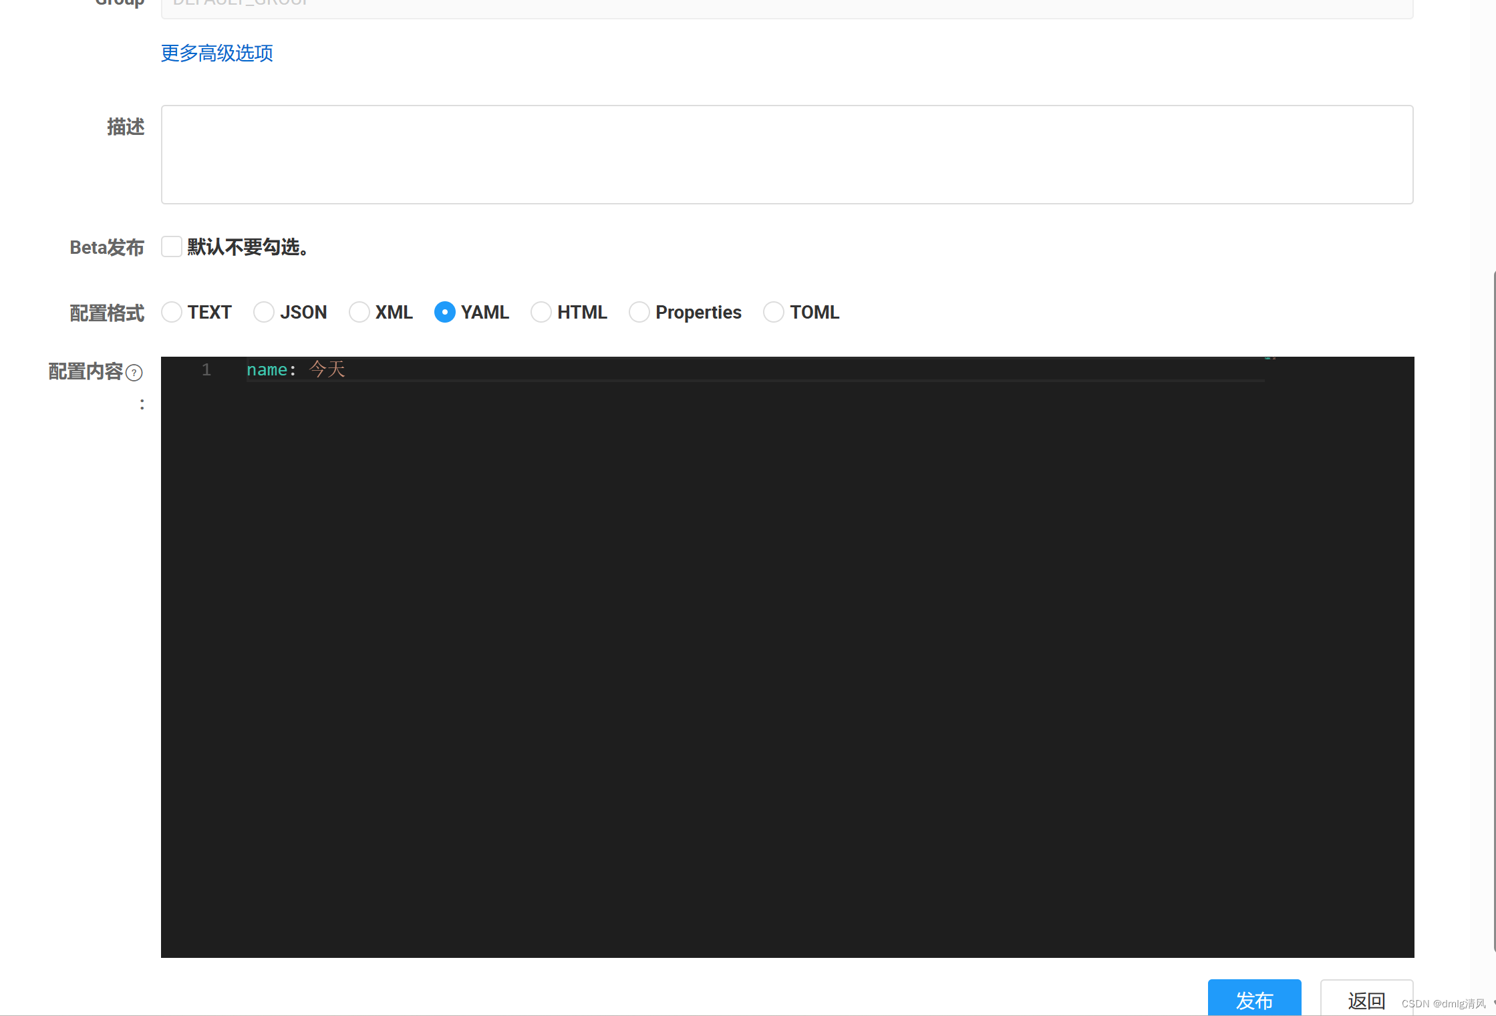This screenshot has height=1016, width=1496.
Task: Click the 默认不要勾选 checkbox label
Action: (x=248, y=247)
